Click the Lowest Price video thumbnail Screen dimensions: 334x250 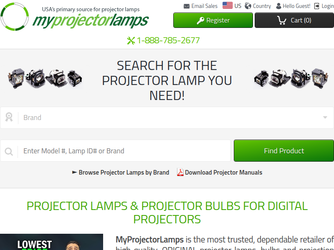click(51, 242)
